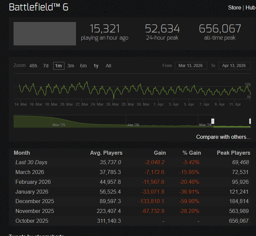Image resolution: width=256 pixels, height=236 pixels.
Task: Click average players value 37,785.3
Action: [x=110, y=172]
